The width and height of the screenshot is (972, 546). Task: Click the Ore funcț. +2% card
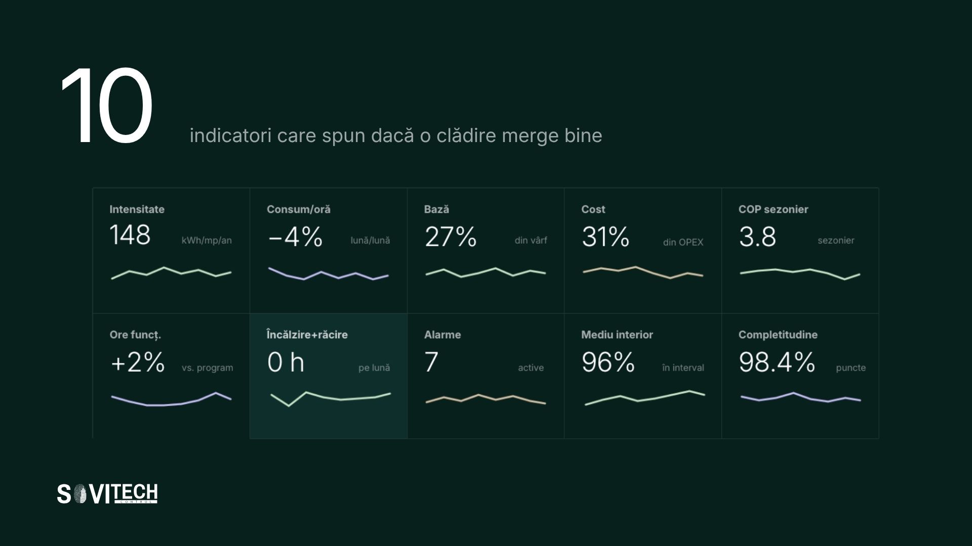171,376
